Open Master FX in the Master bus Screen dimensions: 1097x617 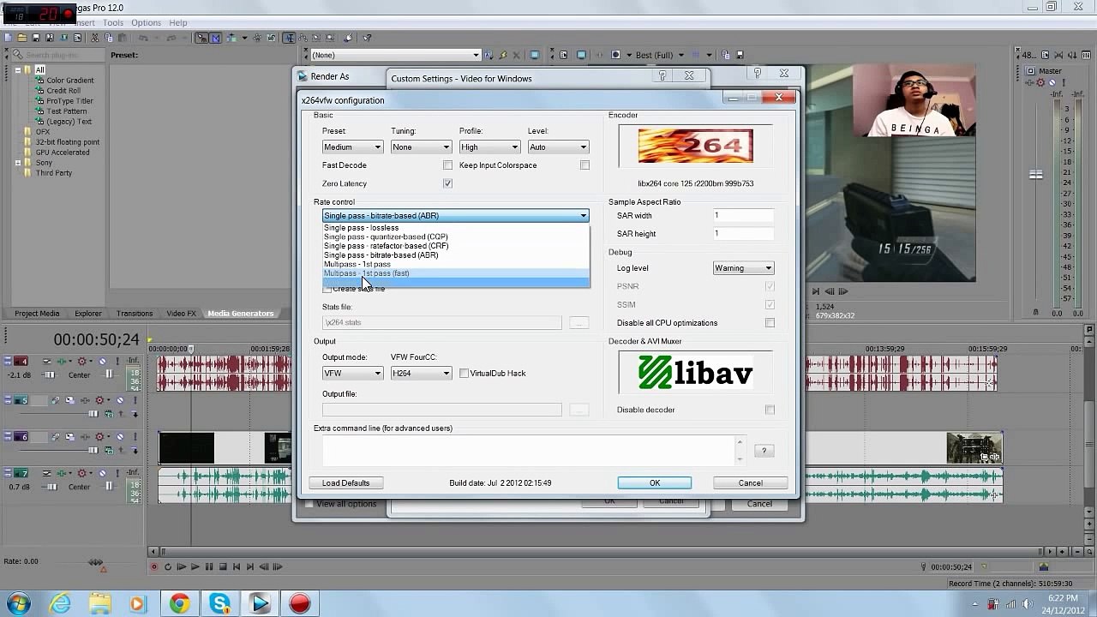tap(1029, 82)
